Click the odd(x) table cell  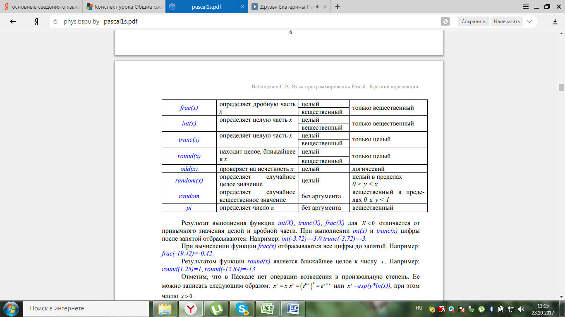189,168
